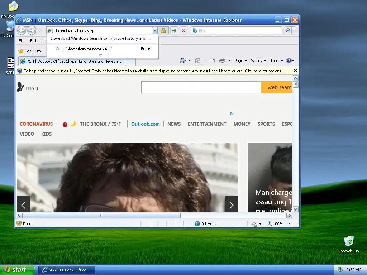Click the security lock icon in address bar

point(163,30)
